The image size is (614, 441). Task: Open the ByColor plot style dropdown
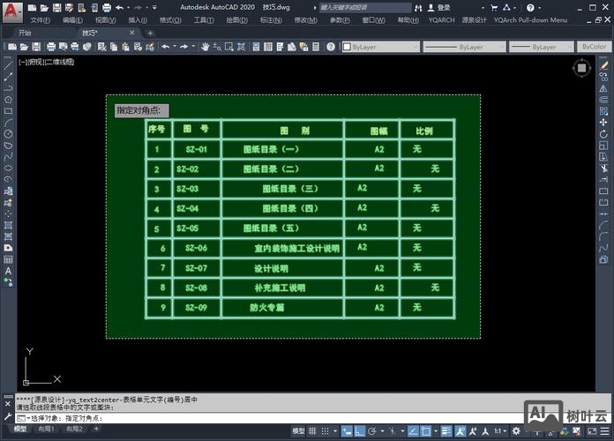pyautogui.click(x=595, y=47)
